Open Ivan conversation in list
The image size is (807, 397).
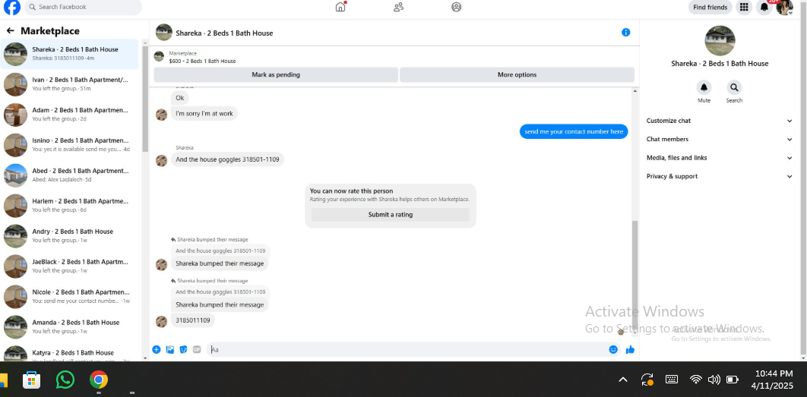point(69,83)
